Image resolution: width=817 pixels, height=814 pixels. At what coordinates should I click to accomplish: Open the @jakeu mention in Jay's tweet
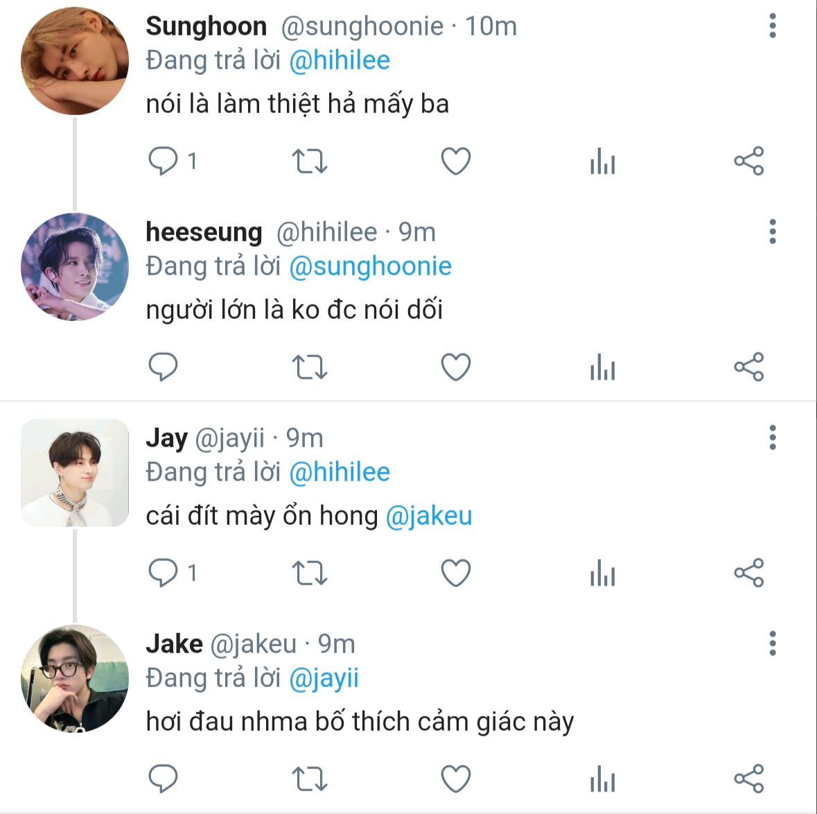click(x=428, y=516)
